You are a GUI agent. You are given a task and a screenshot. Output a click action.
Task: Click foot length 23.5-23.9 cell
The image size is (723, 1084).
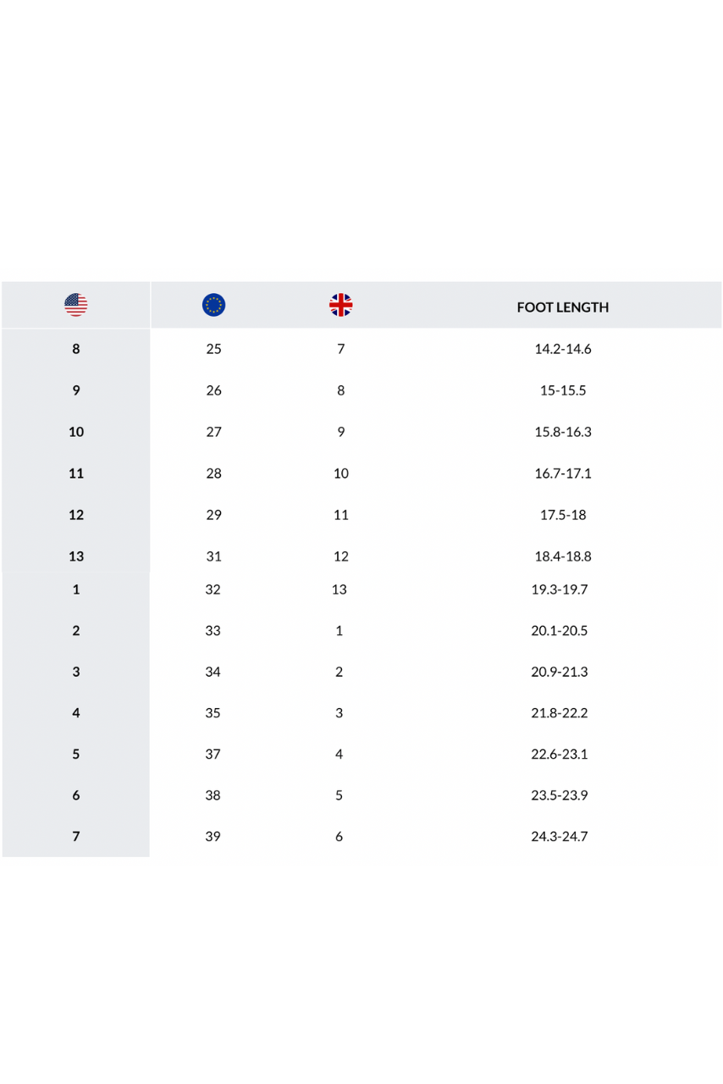[560, 795]
